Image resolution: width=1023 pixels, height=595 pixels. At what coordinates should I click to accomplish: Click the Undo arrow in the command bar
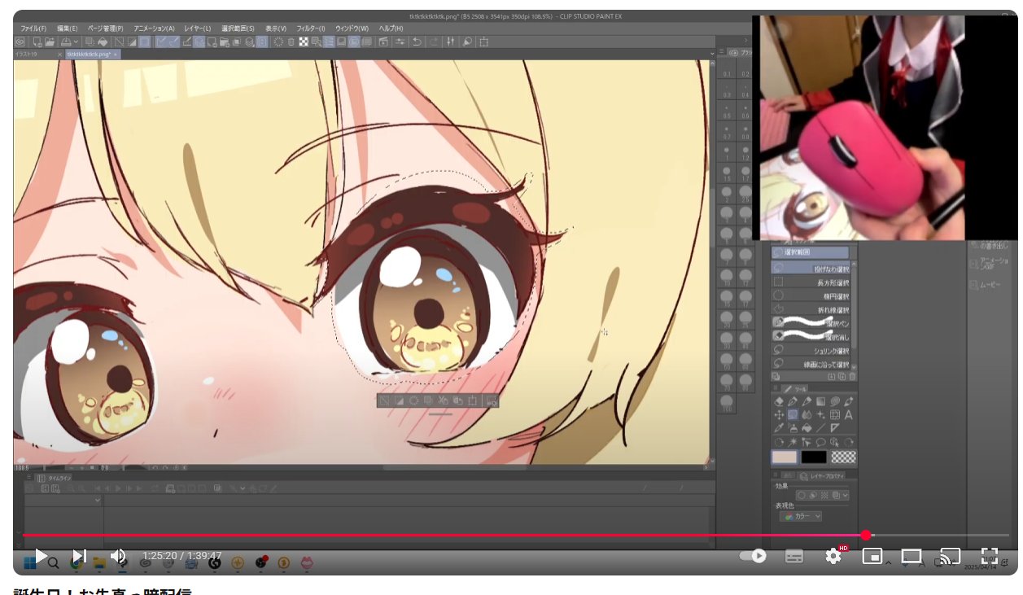pyautogui.click(x=417, y=42)
